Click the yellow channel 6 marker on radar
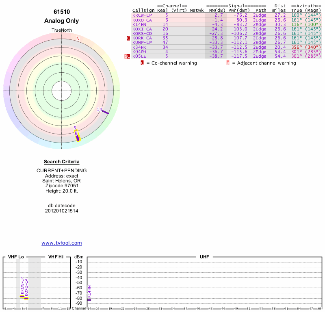 (x=78, y=137)
